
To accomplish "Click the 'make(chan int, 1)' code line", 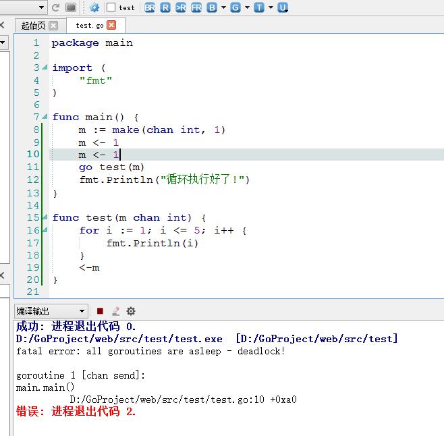I will [x=152, y=130].
